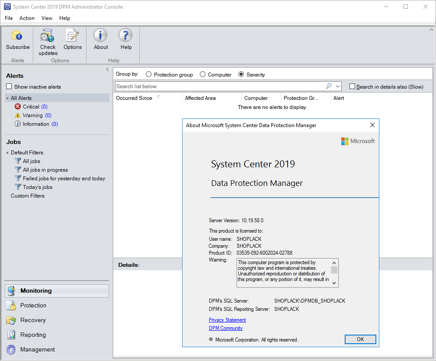
Task: Switch to the Protection workspace label
Action: point(33,305)
